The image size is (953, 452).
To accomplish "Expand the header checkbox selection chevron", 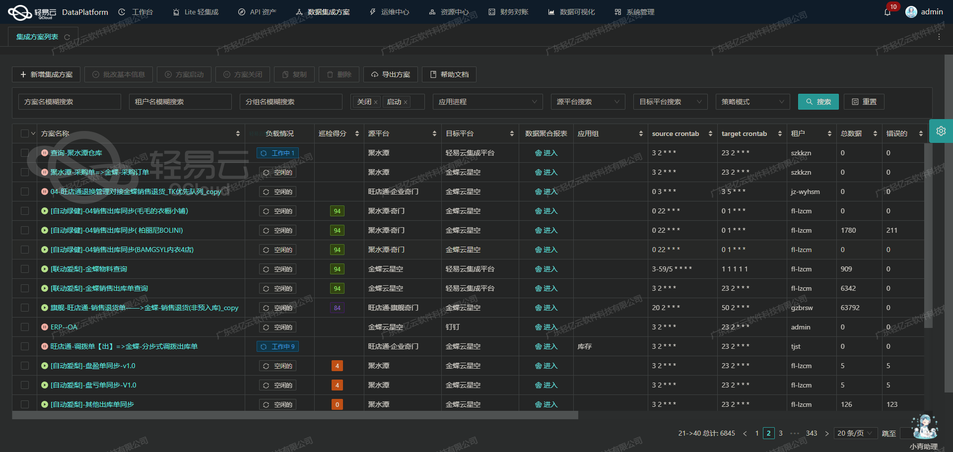I will (x=33, y=133).
